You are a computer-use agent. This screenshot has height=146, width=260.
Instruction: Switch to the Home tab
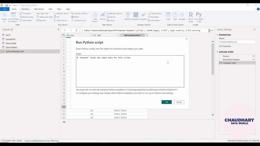(14, 9)
